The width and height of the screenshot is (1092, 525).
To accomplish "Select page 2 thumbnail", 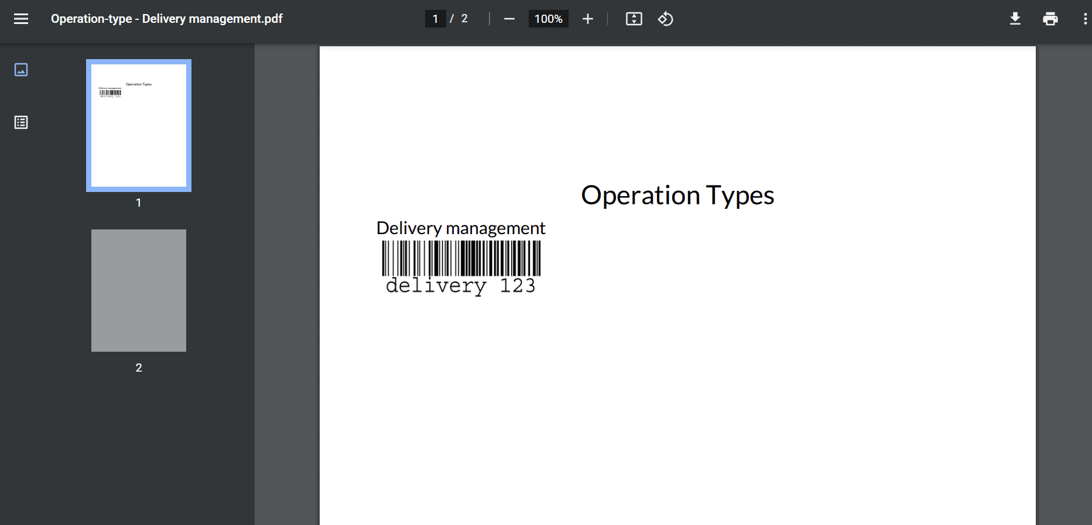I will [x=139, y=290].
